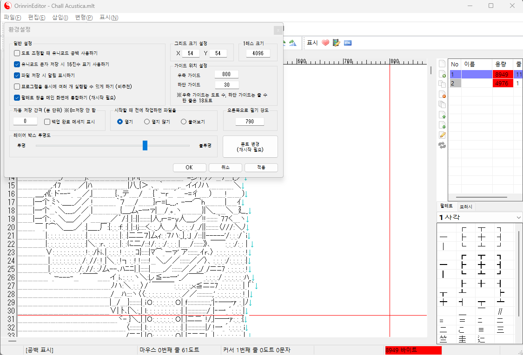
Task: Click the add page icon with green plus
Action: [x=442, y=74]
